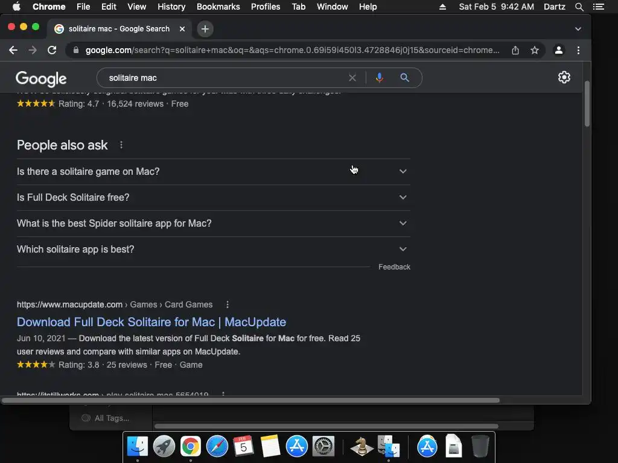The height and width of the screenshot is (463, 618).
Task: Open the Migration Assistant Dock icon
Action: point(389,447)
